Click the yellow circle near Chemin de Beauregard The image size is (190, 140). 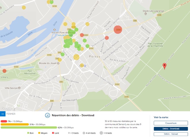pyautogui.click(x=24, y=7)
